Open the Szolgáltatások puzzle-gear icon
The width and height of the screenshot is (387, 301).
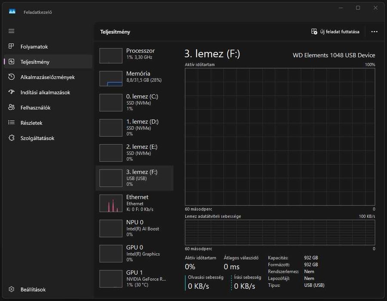tap(11, 138)
